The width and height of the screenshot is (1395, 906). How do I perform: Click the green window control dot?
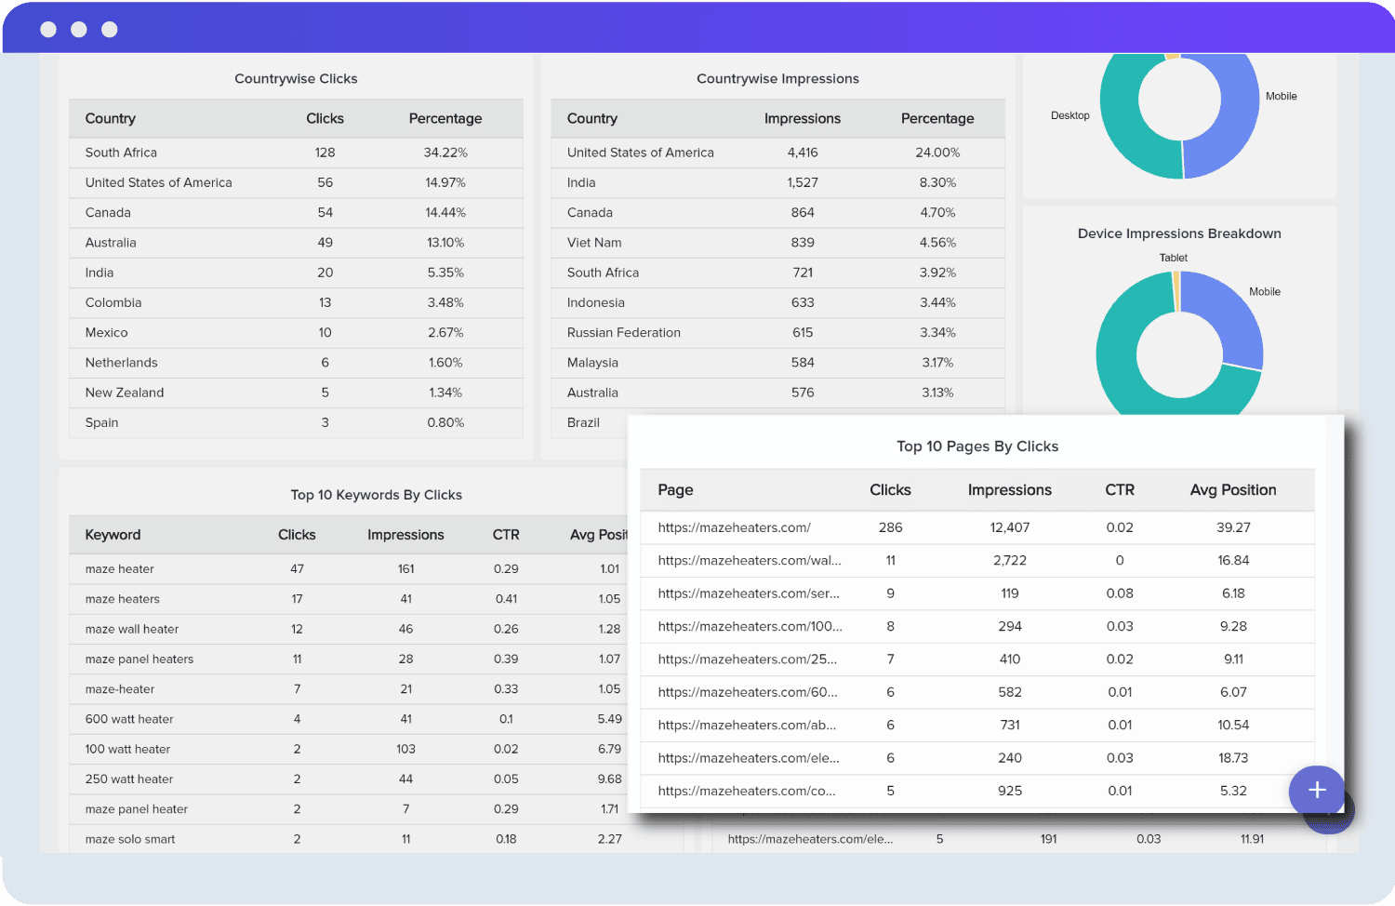pos(109,29)
